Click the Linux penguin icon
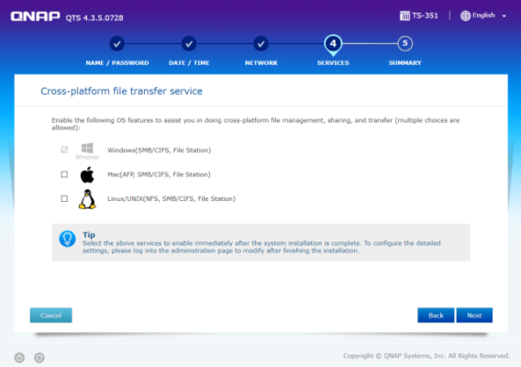 point(87,199)
